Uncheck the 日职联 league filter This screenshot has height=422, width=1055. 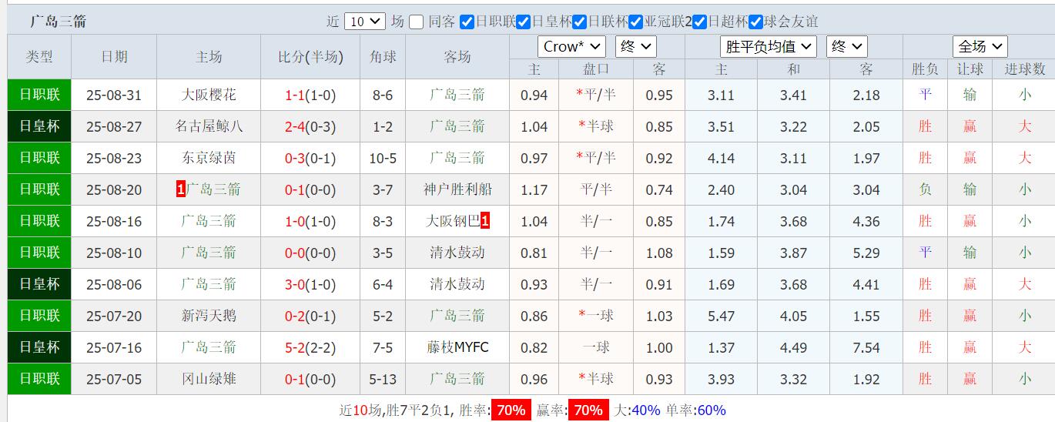tap(467, 22)
